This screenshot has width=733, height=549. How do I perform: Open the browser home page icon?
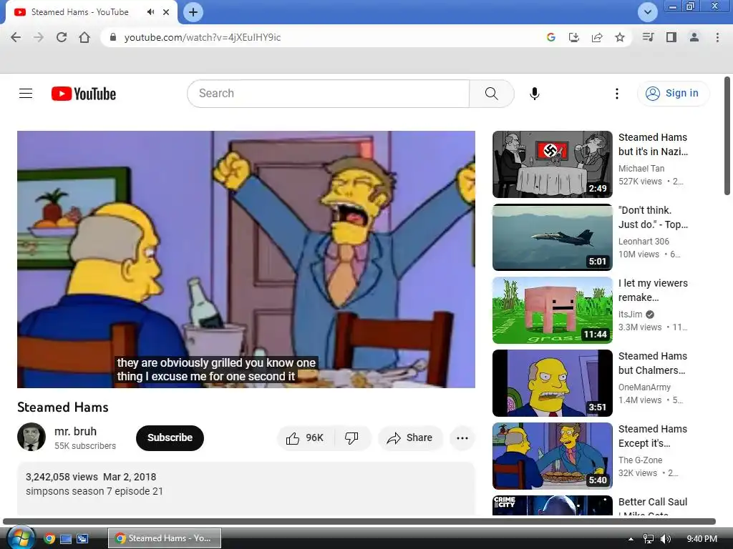click(x=84, y=37)
